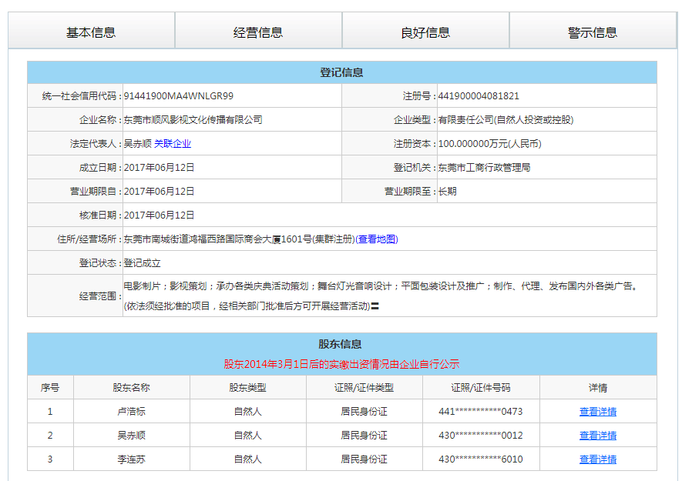Screen dimensions: 682x481
Task: Switch to the 经营信息 tab
Action: click(258, 32)
